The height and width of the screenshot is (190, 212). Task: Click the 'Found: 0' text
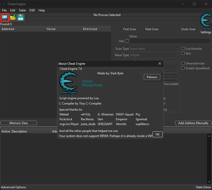(6, 24)
